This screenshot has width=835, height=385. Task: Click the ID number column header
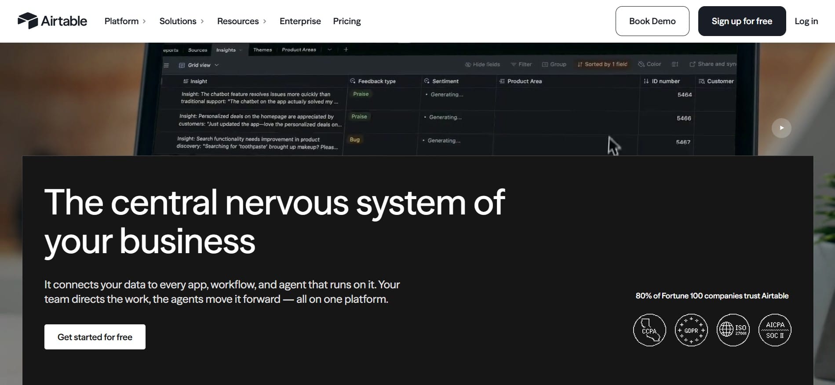click(662, 81)
